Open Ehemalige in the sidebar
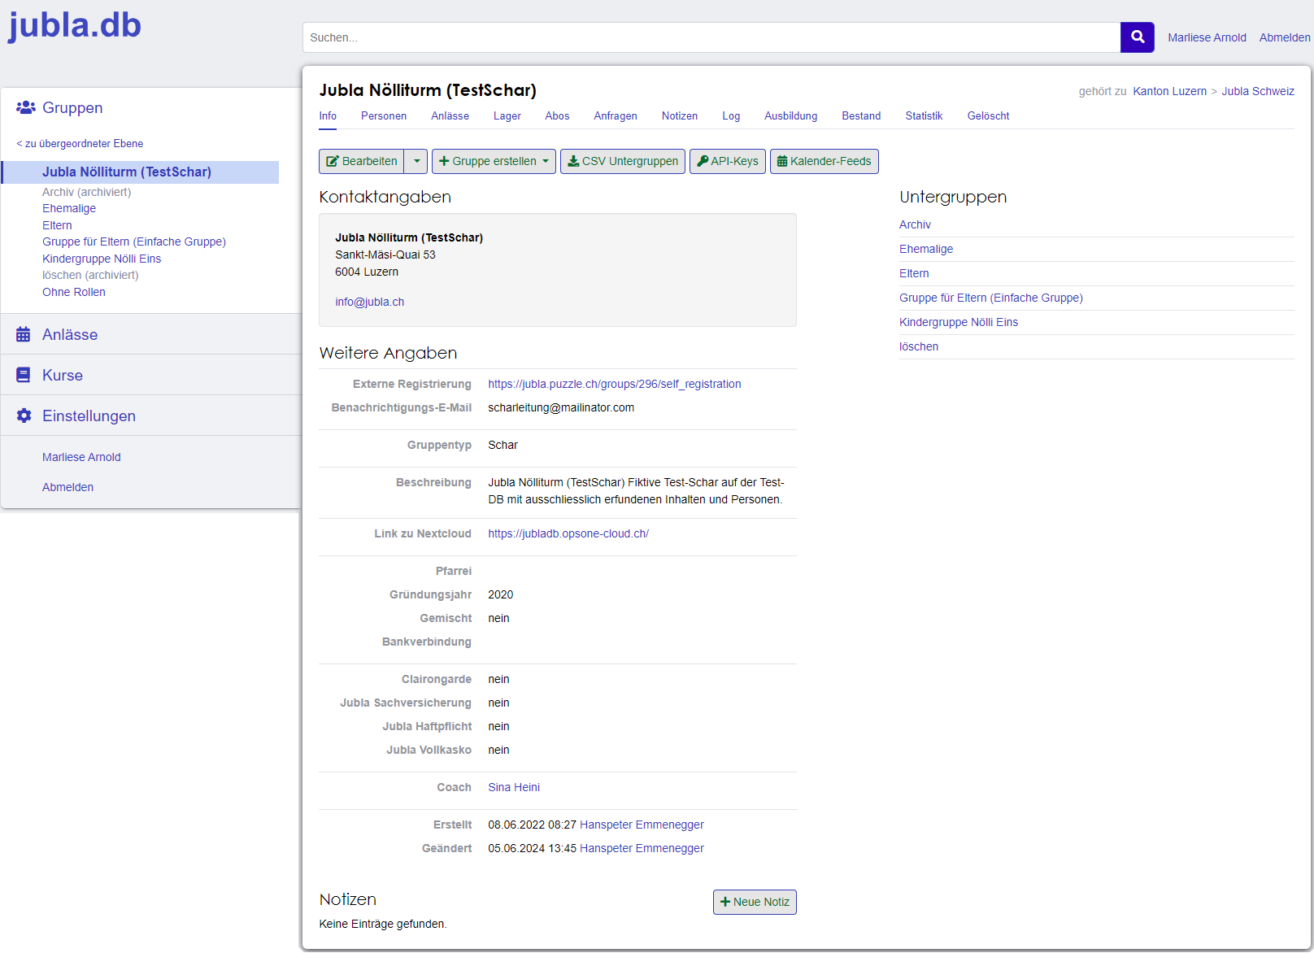Image resolution: width=1314 pixels, height=953 pixels. [69, 208]
